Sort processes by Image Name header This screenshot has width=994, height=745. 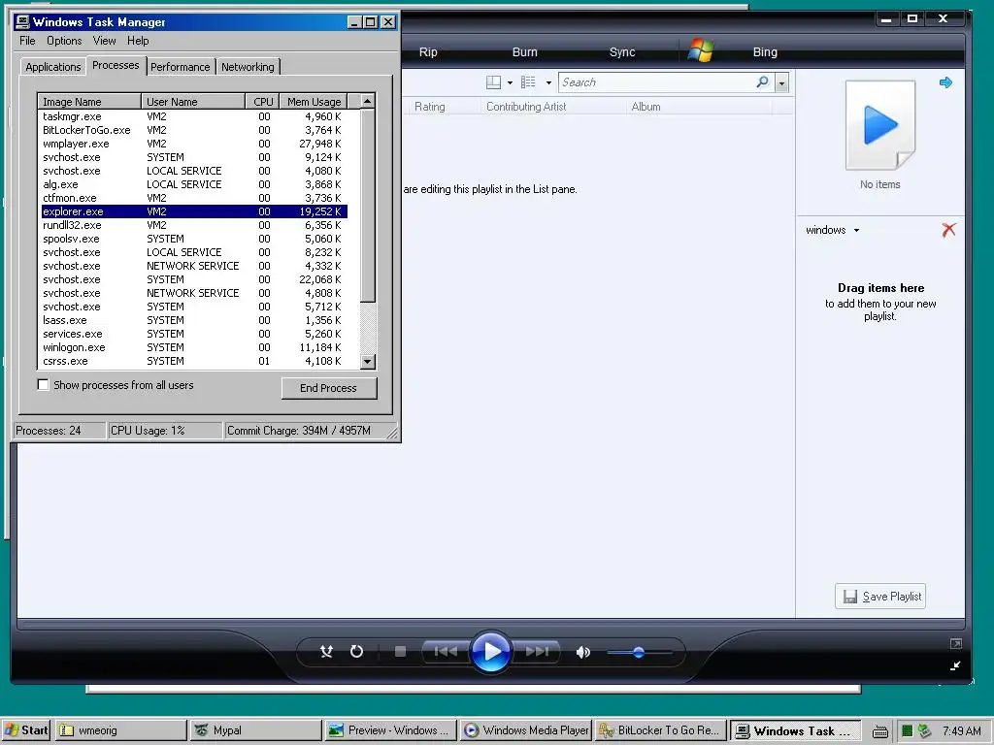89,101
